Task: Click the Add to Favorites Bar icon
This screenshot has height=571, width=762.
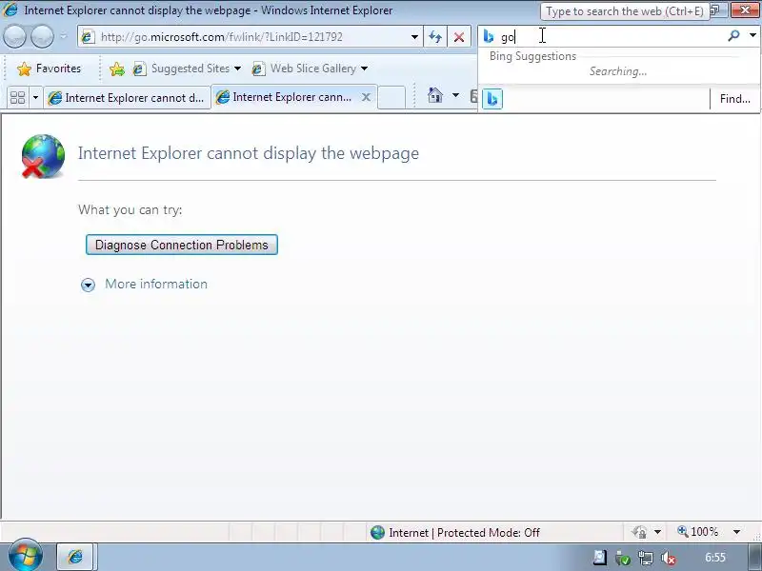Action: coord(117,69)
